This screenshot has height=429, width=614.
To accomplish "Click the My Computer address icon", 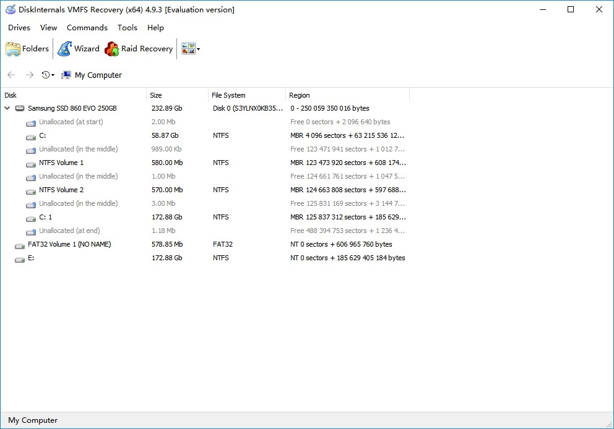I will [66, 75].
